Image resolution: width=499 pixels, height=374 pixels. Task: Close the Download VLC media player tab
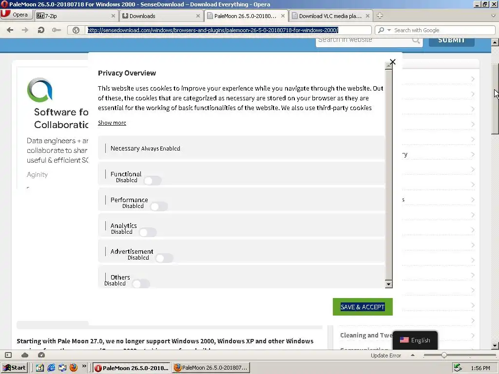click(367, 16)
